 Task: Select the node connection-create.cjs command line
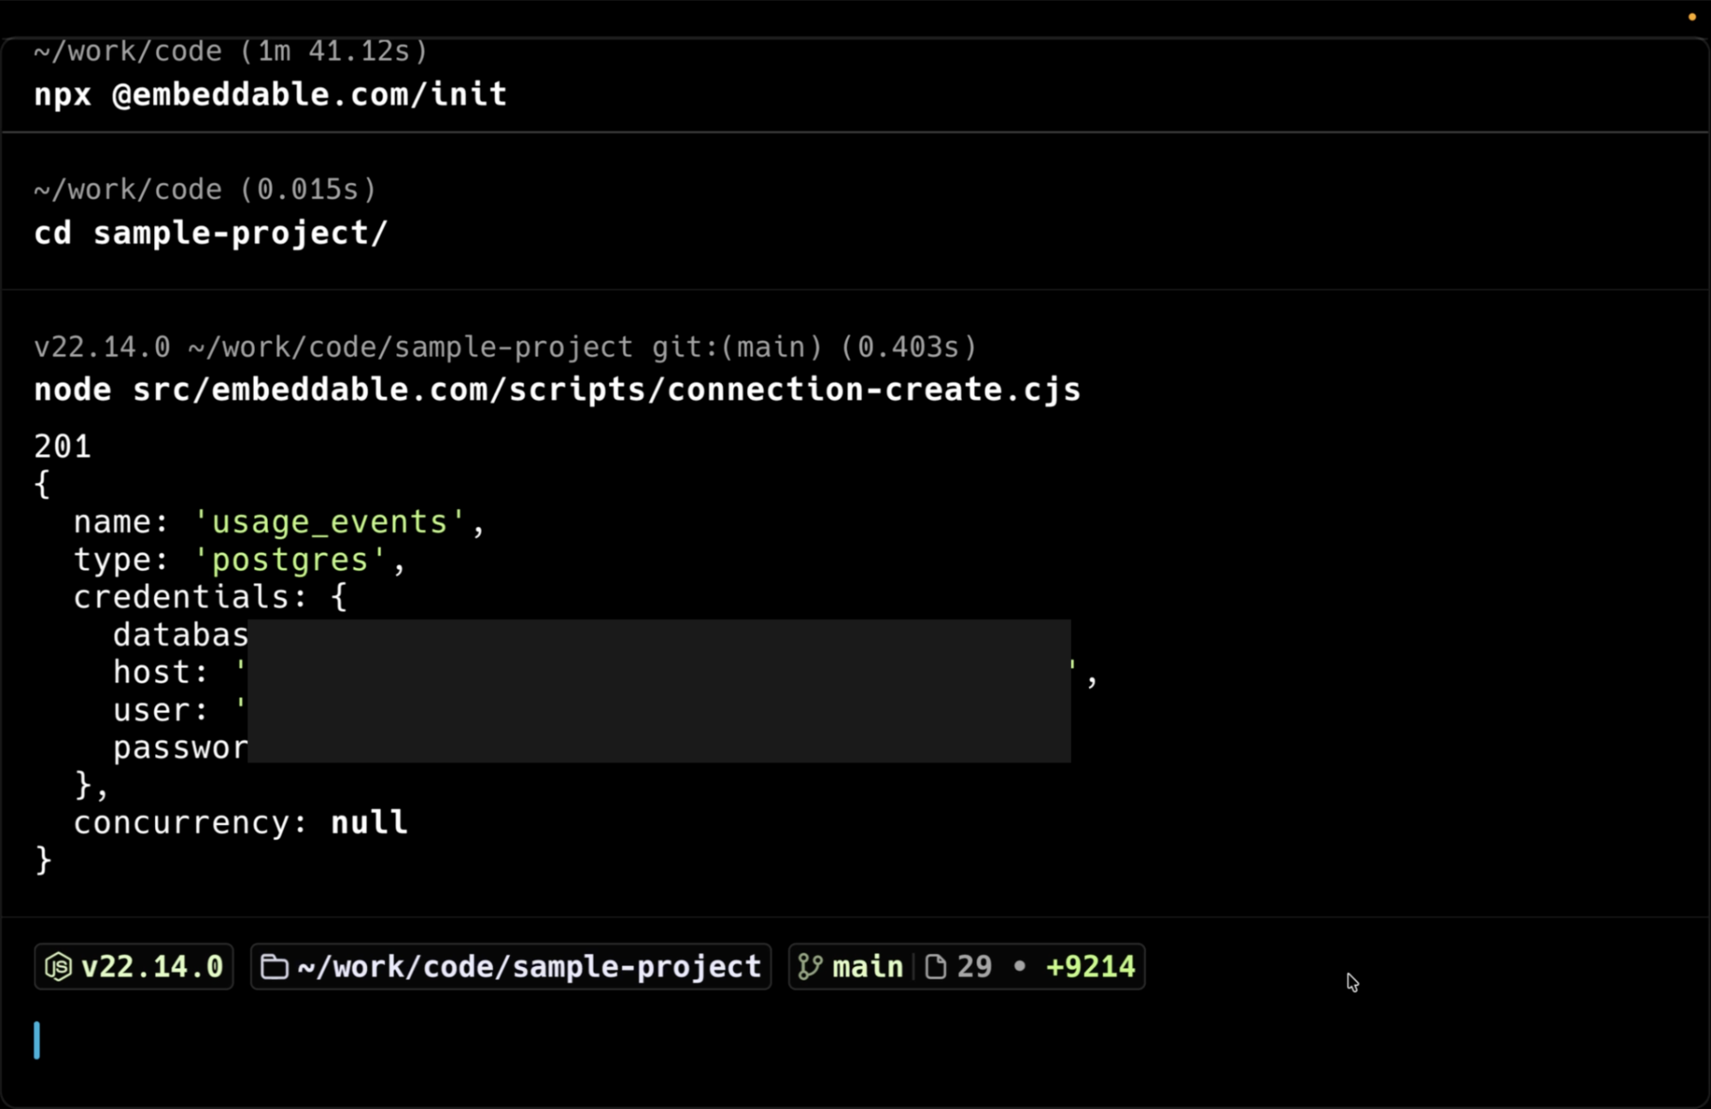(557, 390)
